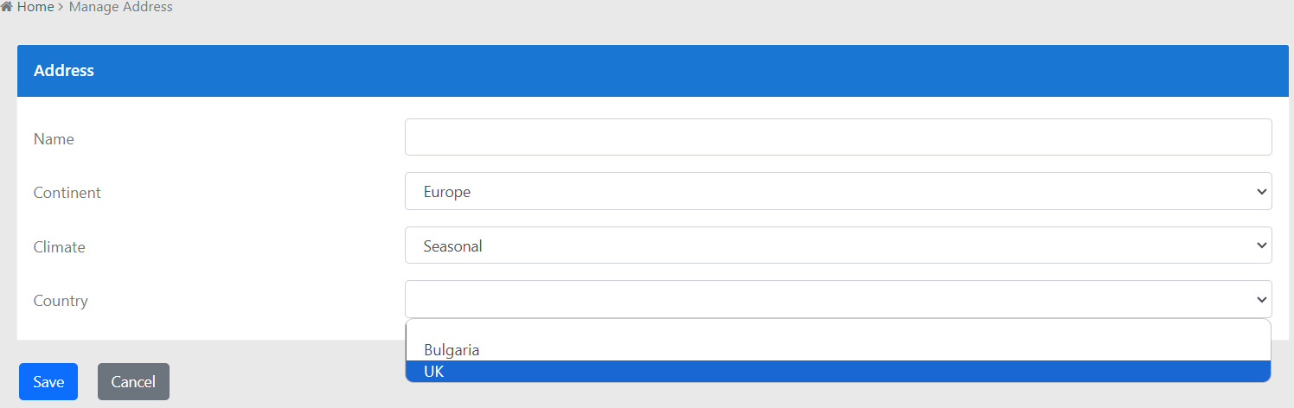Click the Country dropdown box

(837, 299)
